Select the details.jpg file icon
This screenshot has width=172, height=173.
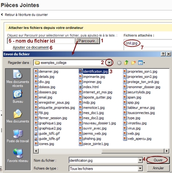[36, 77]
